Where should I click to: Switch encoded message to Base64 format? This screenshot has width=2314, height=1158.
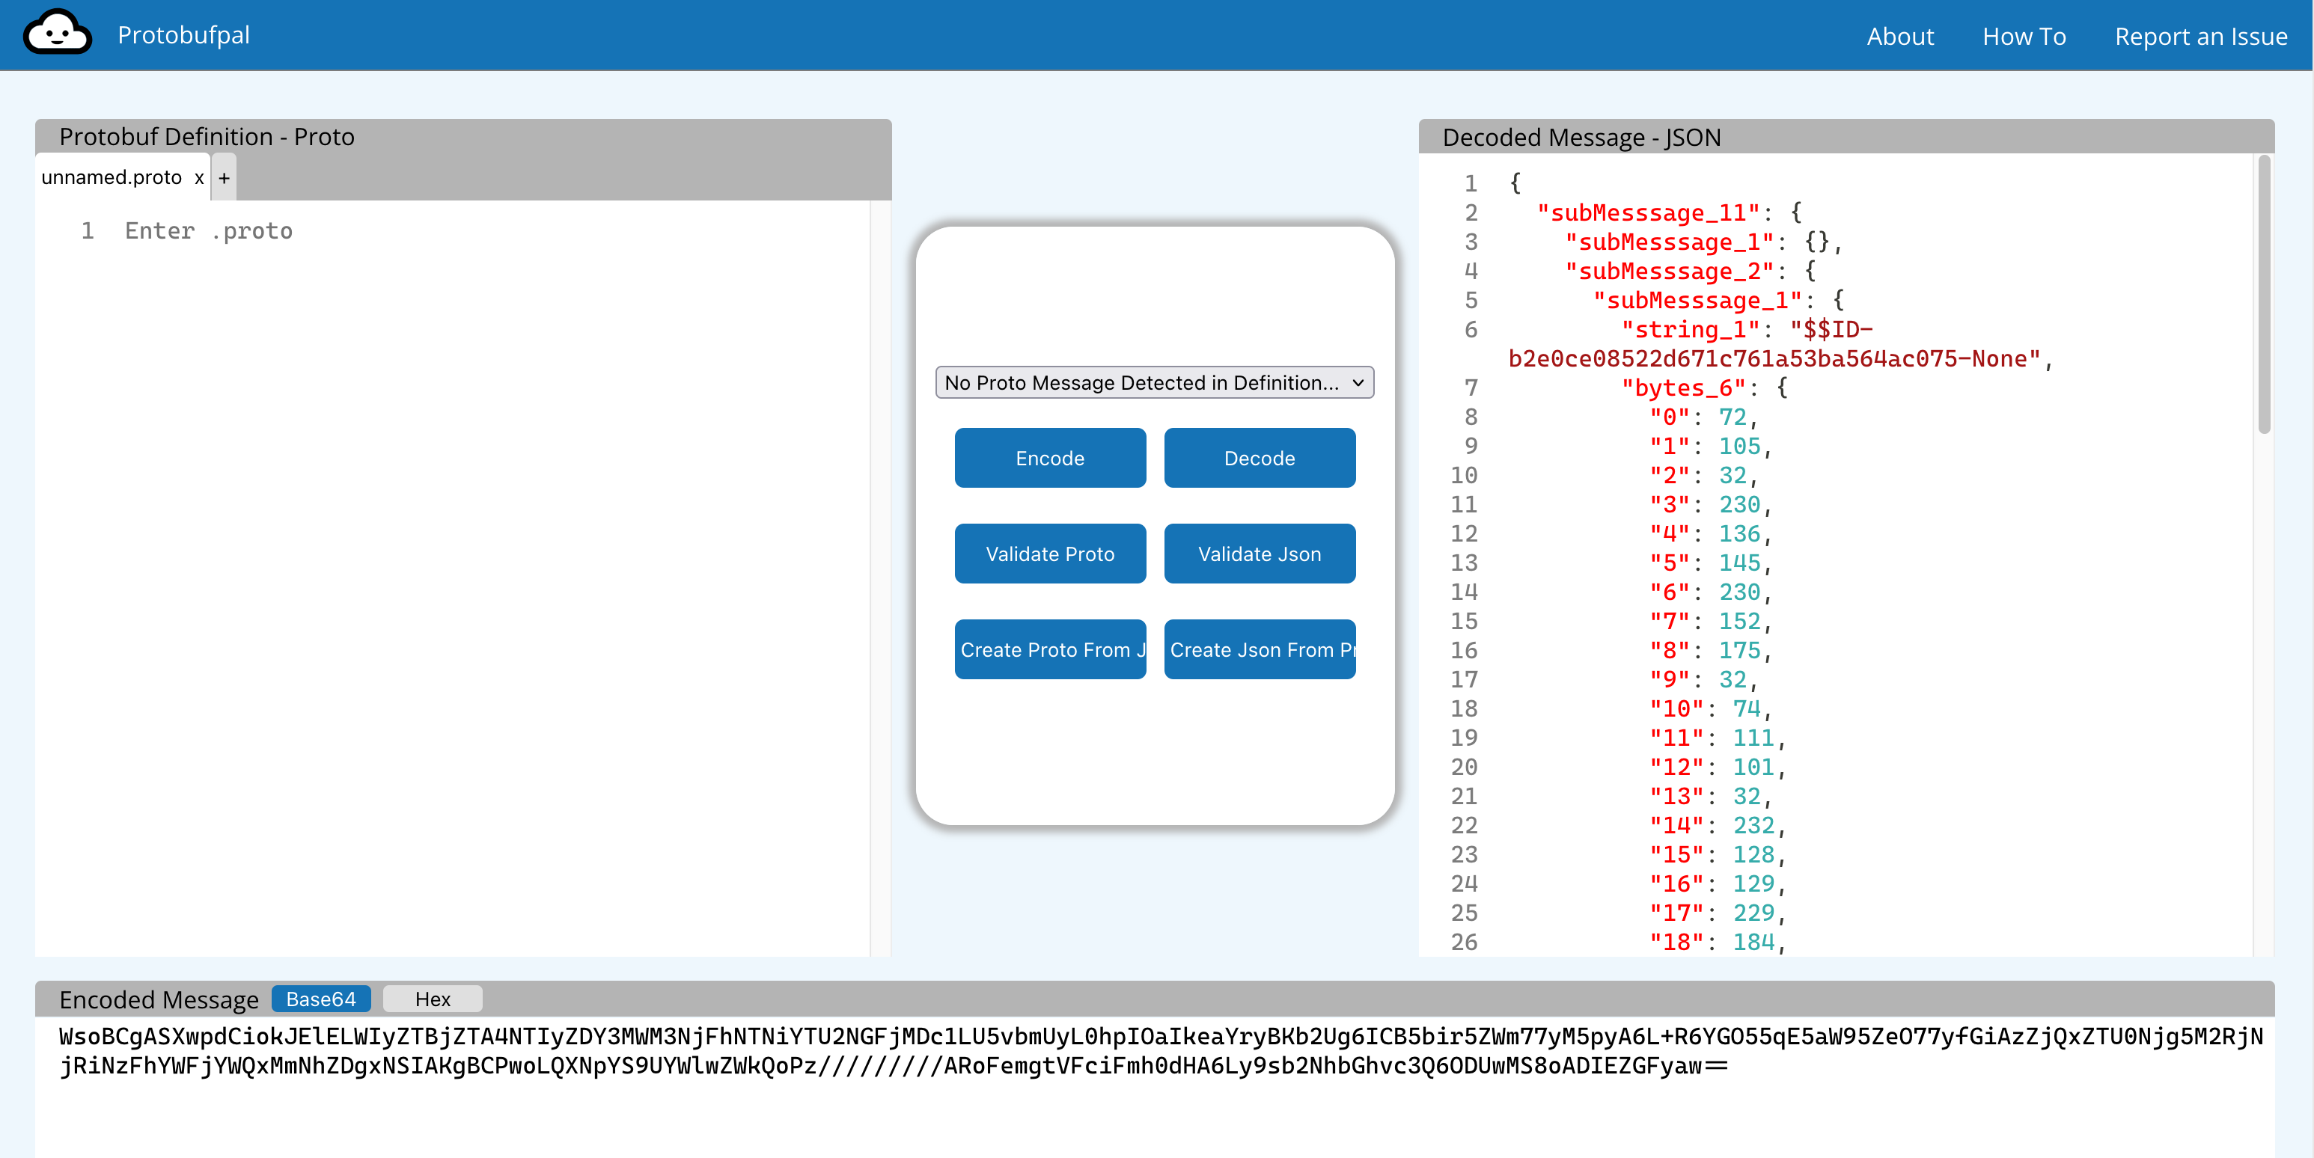321,999
